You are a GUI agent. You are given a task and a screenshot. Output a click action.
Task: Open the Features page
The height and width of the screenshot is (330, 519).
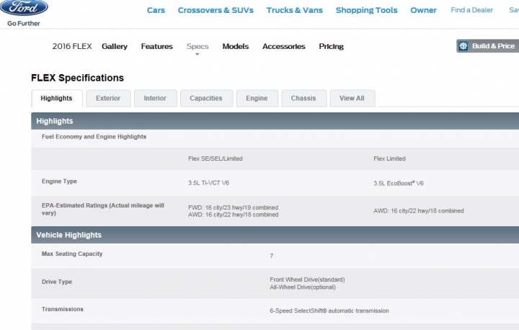(157, 46)
